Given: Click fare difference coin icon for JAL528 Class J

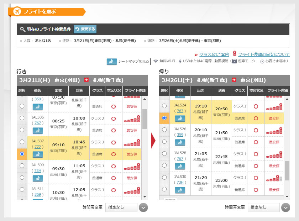Looking at the screenshot, I should (274, 154).
